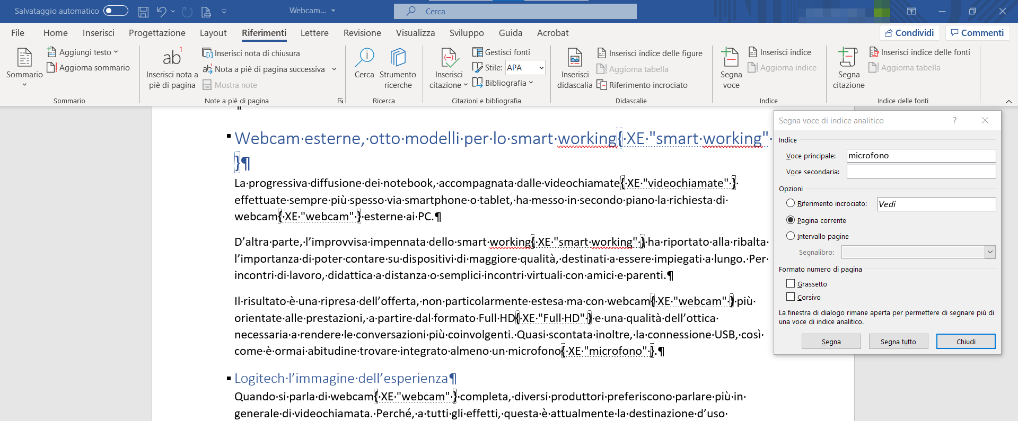The height and width of the screenshot is (421, 1018).
Task: Open Gestisci fonti manager
Action: (501, 52)
